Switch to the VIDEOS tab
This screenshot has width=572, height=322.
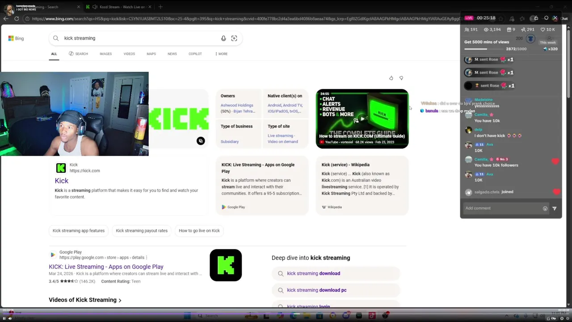pos(129,54)
